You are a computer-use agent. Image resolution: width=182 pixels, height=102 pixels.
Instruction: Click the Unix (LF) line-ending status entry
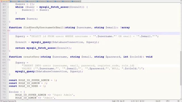158,101
